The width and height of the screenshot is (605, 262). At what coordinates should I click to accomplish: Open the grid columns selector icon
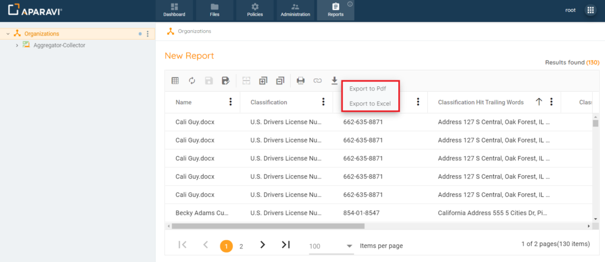click(x=175, y=81)
